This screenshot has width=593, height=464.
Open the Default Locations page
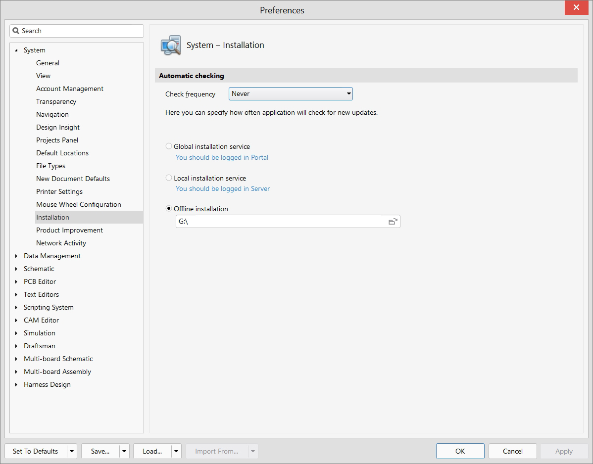(62, 153)
